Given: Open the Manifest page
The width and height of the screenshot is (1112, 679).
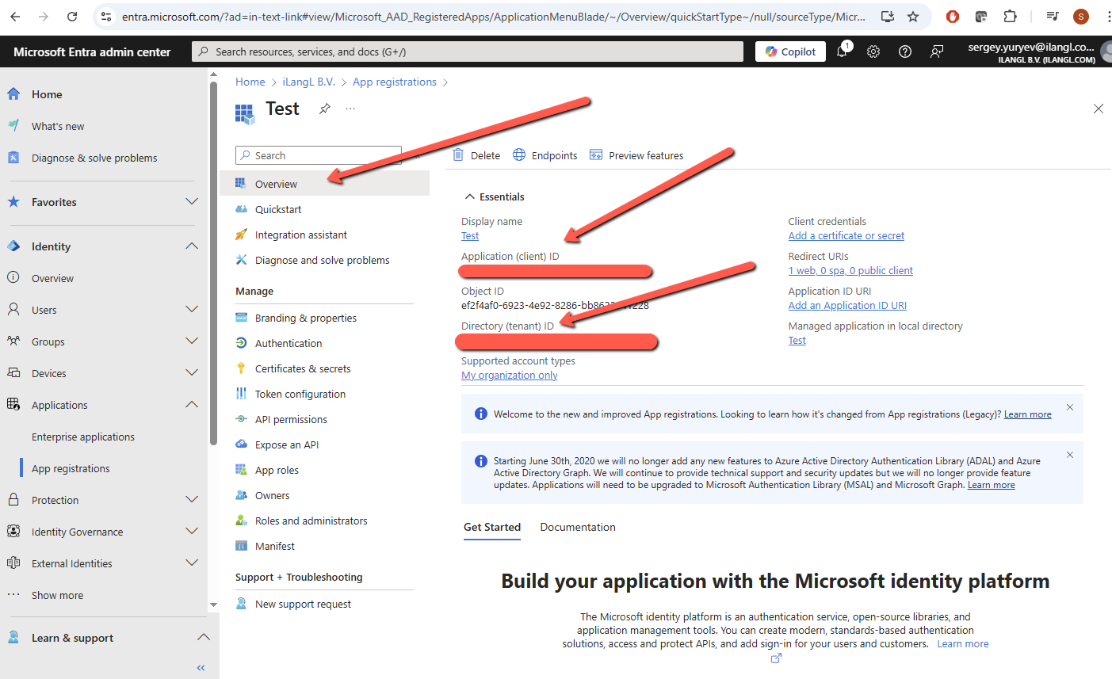Looking at the screenshot, I should (x=275, y=546).
